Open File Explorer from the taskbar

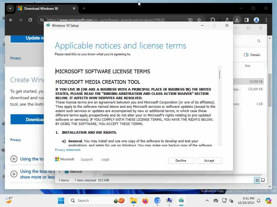(x=134, y=201)
